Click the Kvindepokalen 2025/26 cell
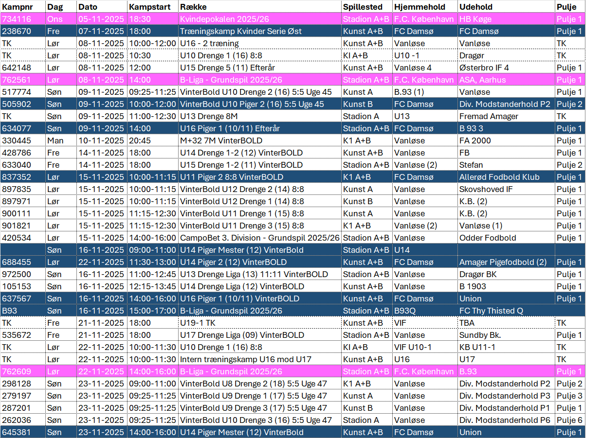This screenshot has height=438, width=601. point(224,19)
